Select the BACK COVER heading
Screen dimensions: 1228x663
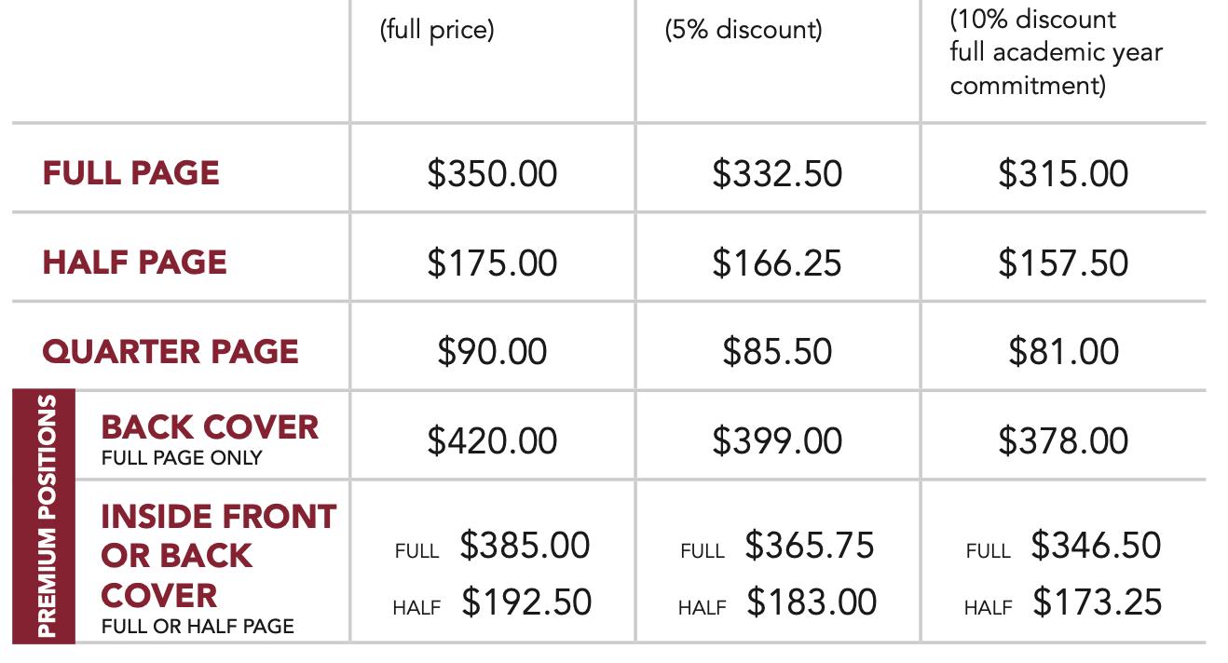click(210, 427)
